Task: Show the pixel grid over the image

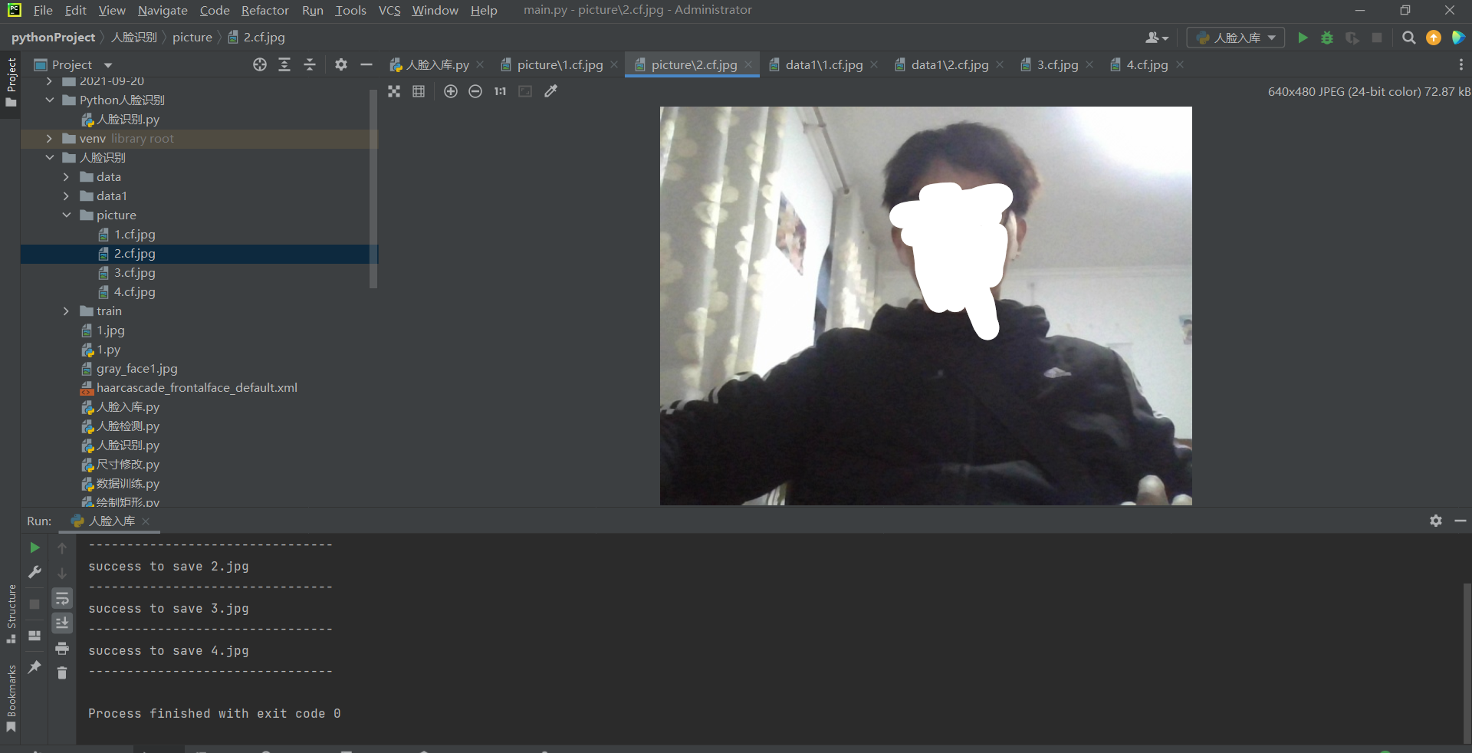Action: pyautogui.click(x=419, y=91)
